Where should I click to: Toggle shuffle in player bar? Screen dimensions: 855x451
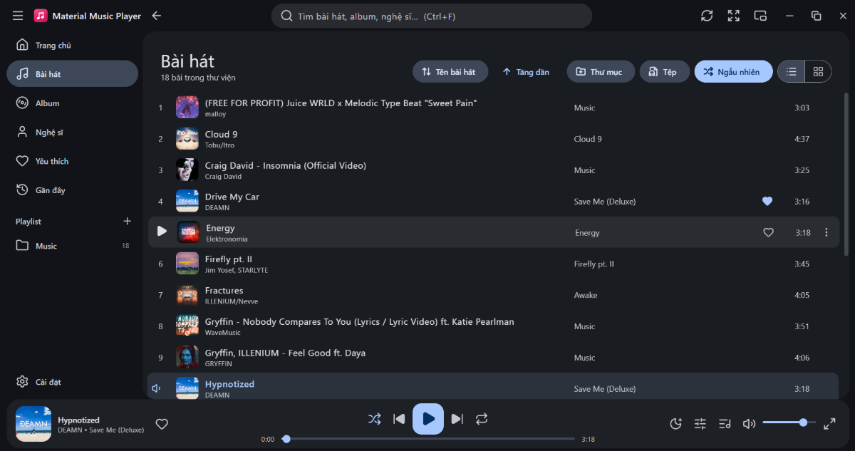(x=374, y=419)
